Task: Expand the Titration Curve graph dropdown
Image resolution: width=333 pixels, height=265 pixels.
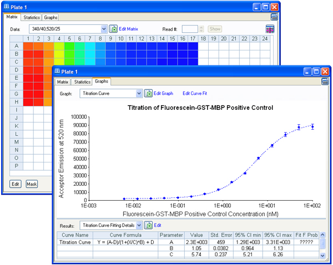Action: point(139,93)
